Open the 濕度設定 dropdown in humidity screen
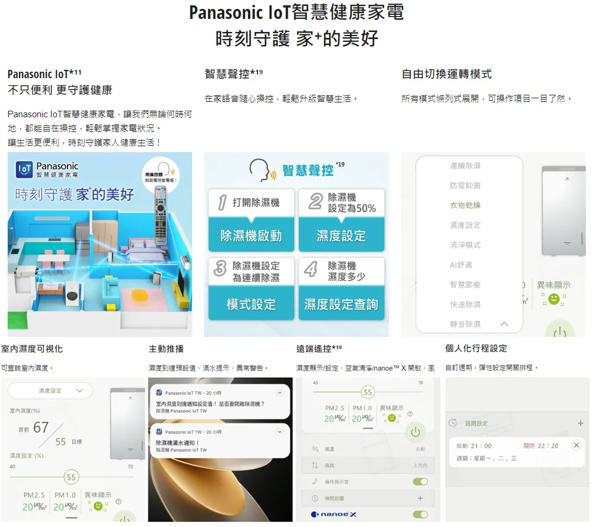This screenshot has width=593, height=527. pos(50,391)
